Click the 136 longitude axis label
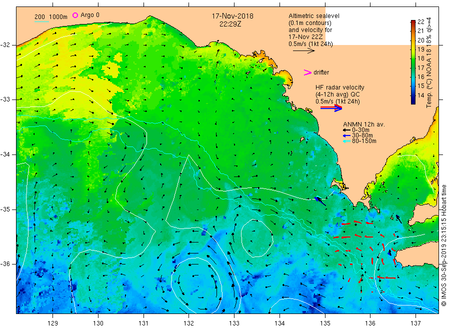 [x=370, y=323]
